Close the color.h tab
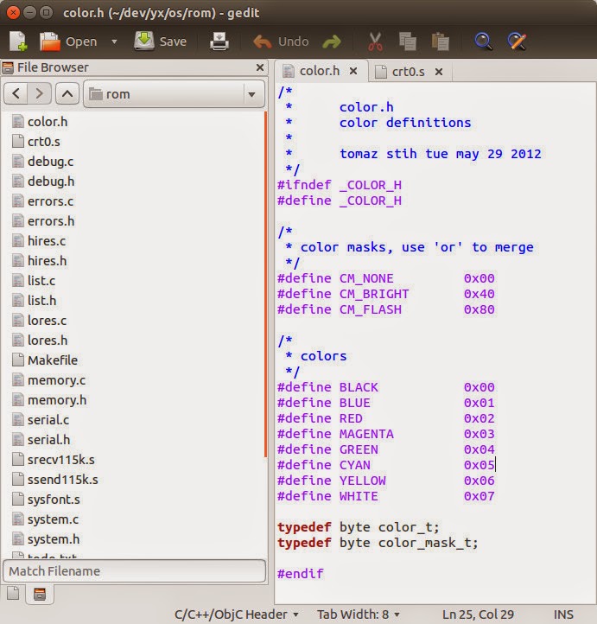The width and height of the screenshot is (597, 624). [x=353, y=71]
